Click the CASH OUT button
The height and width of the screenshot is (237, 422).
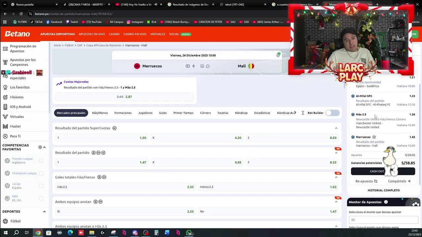click(x=383, y=171)
